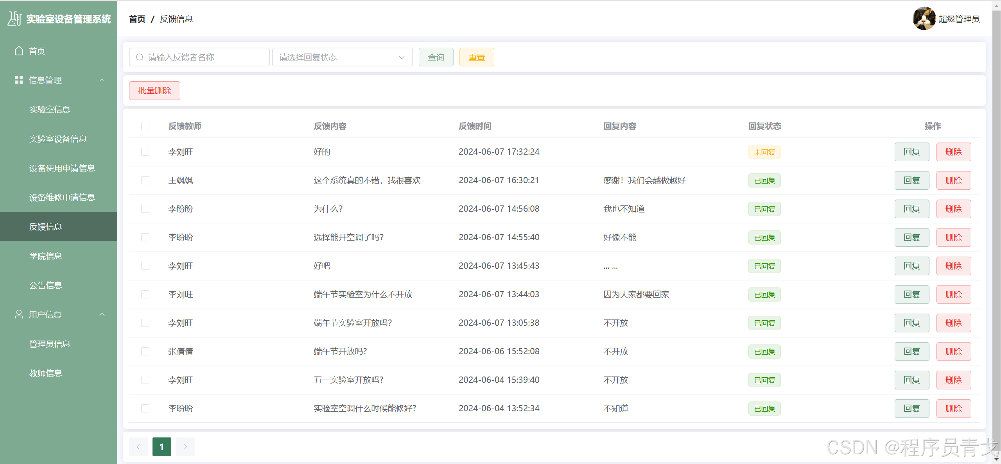Click the search magnifier icon in the name field
The image size is (1001, 464).
[x=140, y=57]
